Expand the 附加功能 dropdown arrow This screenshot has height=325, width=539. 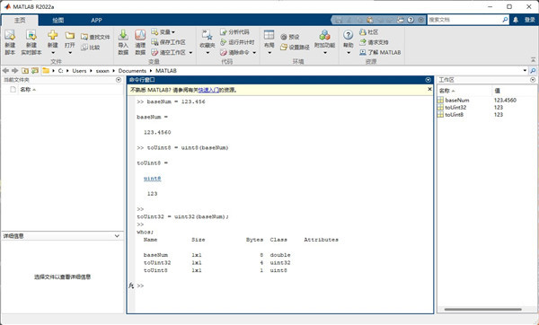[325, 53]
